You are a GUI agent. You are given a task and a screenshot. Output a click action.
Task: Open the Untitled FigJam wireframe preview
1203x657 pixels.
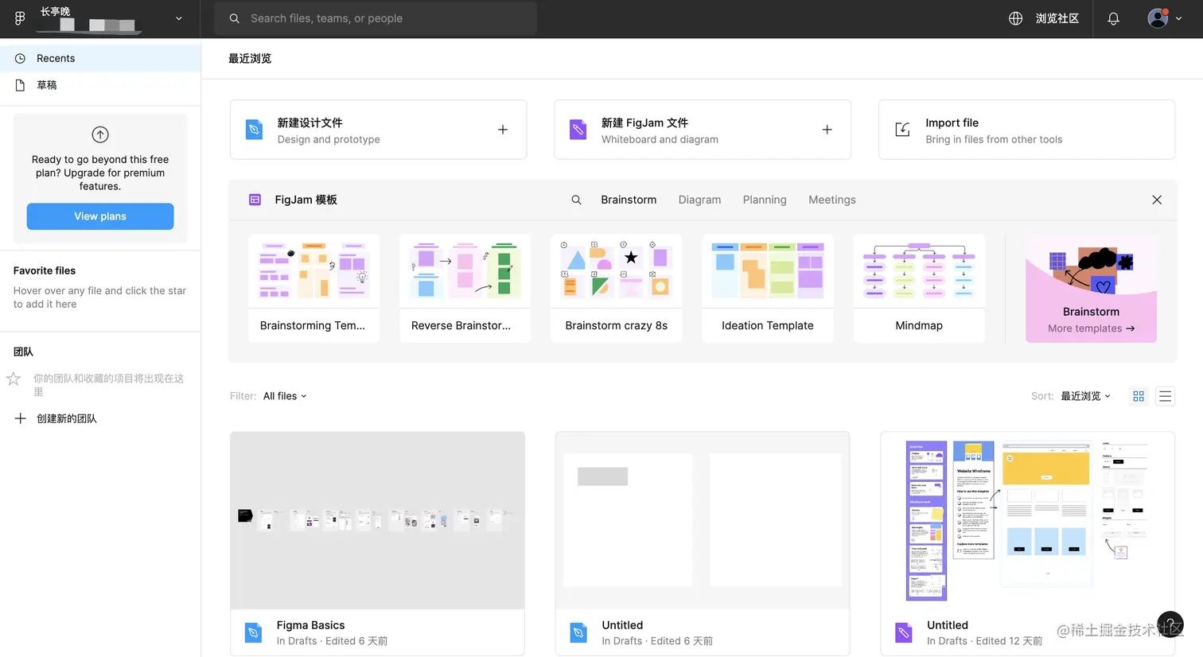tap(1027, 520)
